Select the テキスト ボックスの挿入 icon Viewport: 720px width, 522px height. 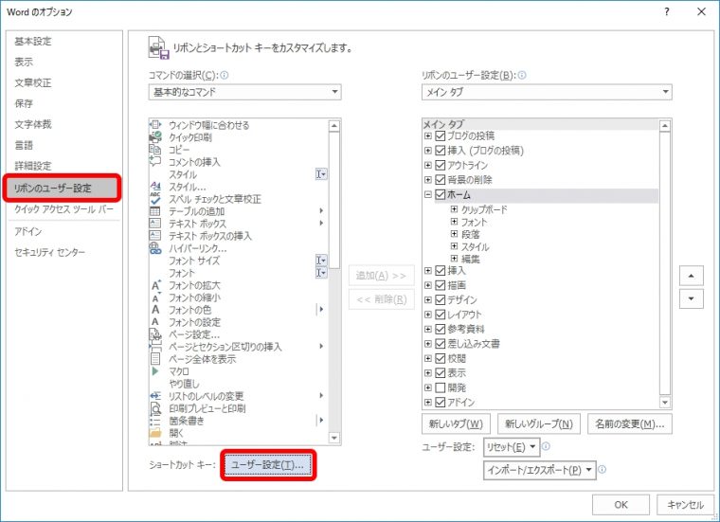pyautogui.click(x=155, y=236)
